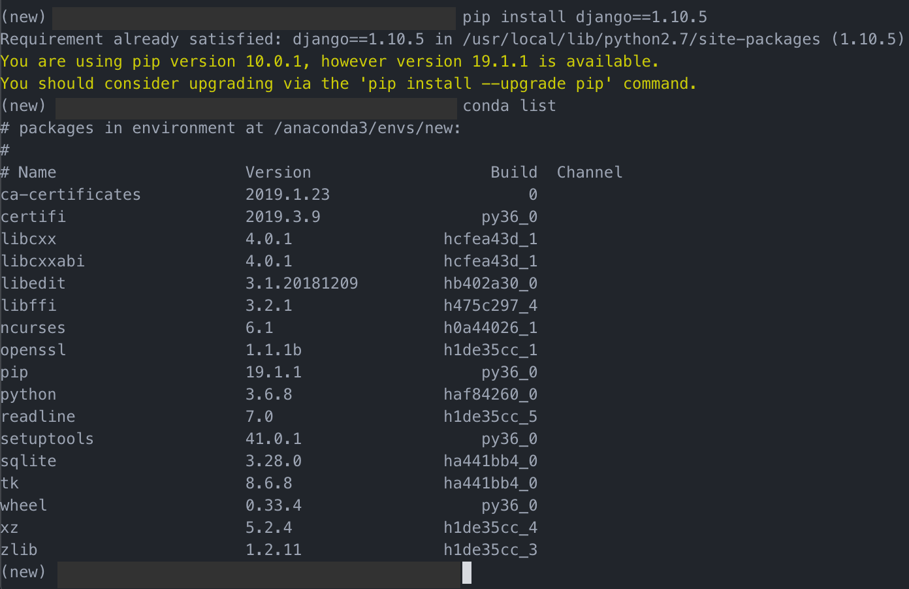This screenshot has width=909, height=589.
Task: Click version '3.1.20181209' of libedit
Action: tap(302, 283)
